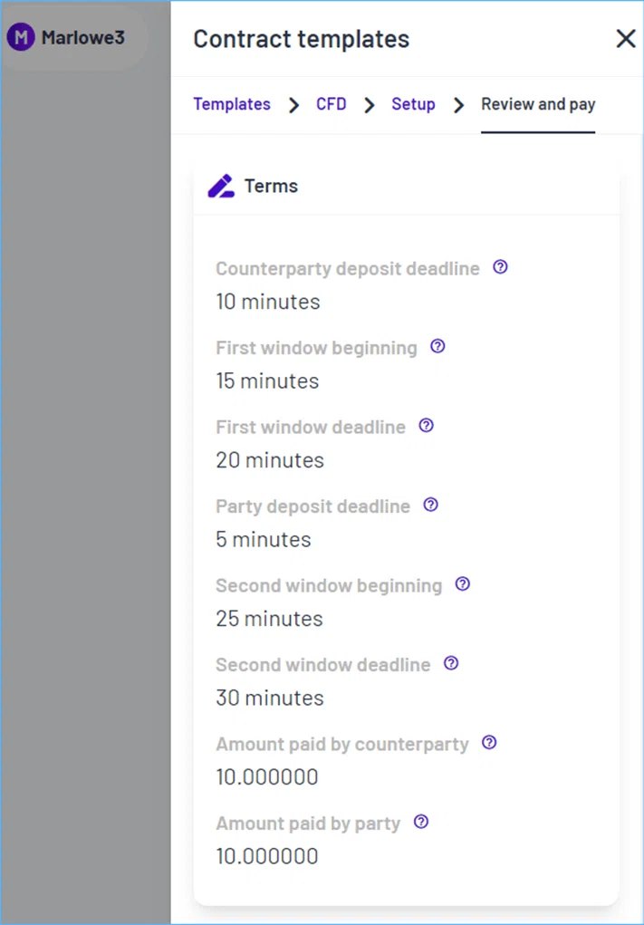This screenshot has height=925, width=644.
Task: Click help icon for First window beginning
Action: click(437, 346)
